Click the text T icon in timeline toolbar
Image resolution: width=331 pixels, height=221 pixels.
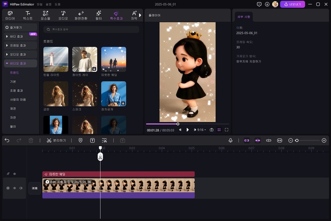(x=92, y=140)
